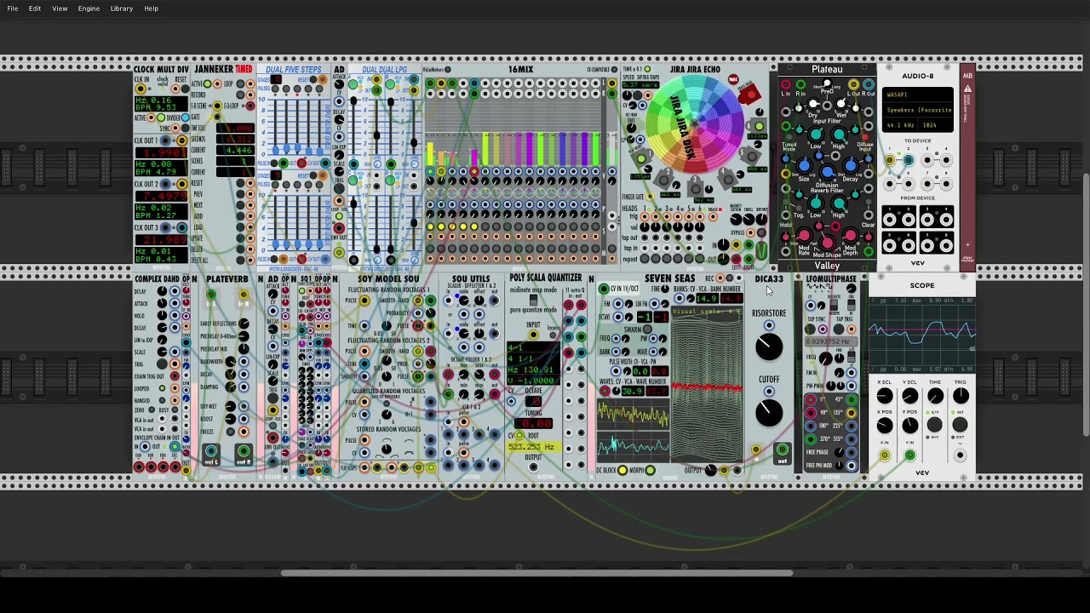Click the Wet knob on Plateau
Viewport: 1090px width, 613px height.
[x=840, y=104]
